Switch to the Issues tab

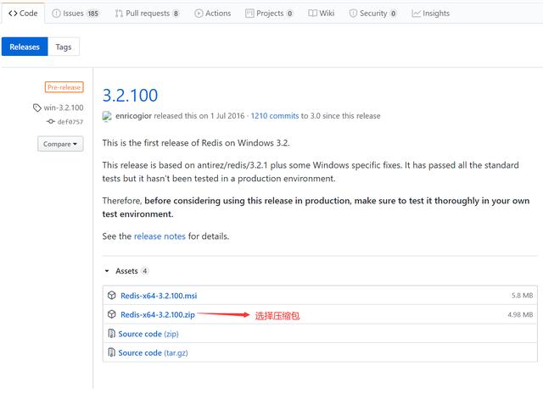point(76,14)
